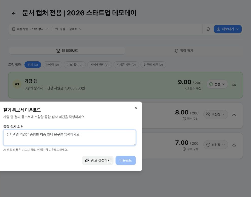This screenshot has width=251, height=197.
Task: Click the resize grip of the textarea
Action: point(135,144)
